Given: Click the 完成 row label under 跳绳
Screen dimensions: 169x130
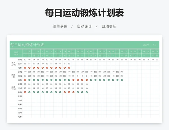Looking at the screenshot, I should [x=20, y=76].
